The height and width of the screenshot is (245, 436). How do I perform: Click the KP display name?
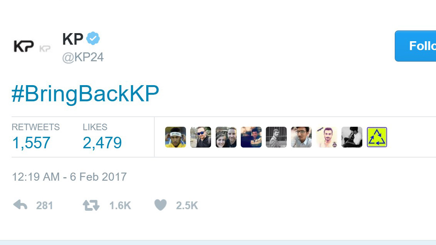coord(73,39)
